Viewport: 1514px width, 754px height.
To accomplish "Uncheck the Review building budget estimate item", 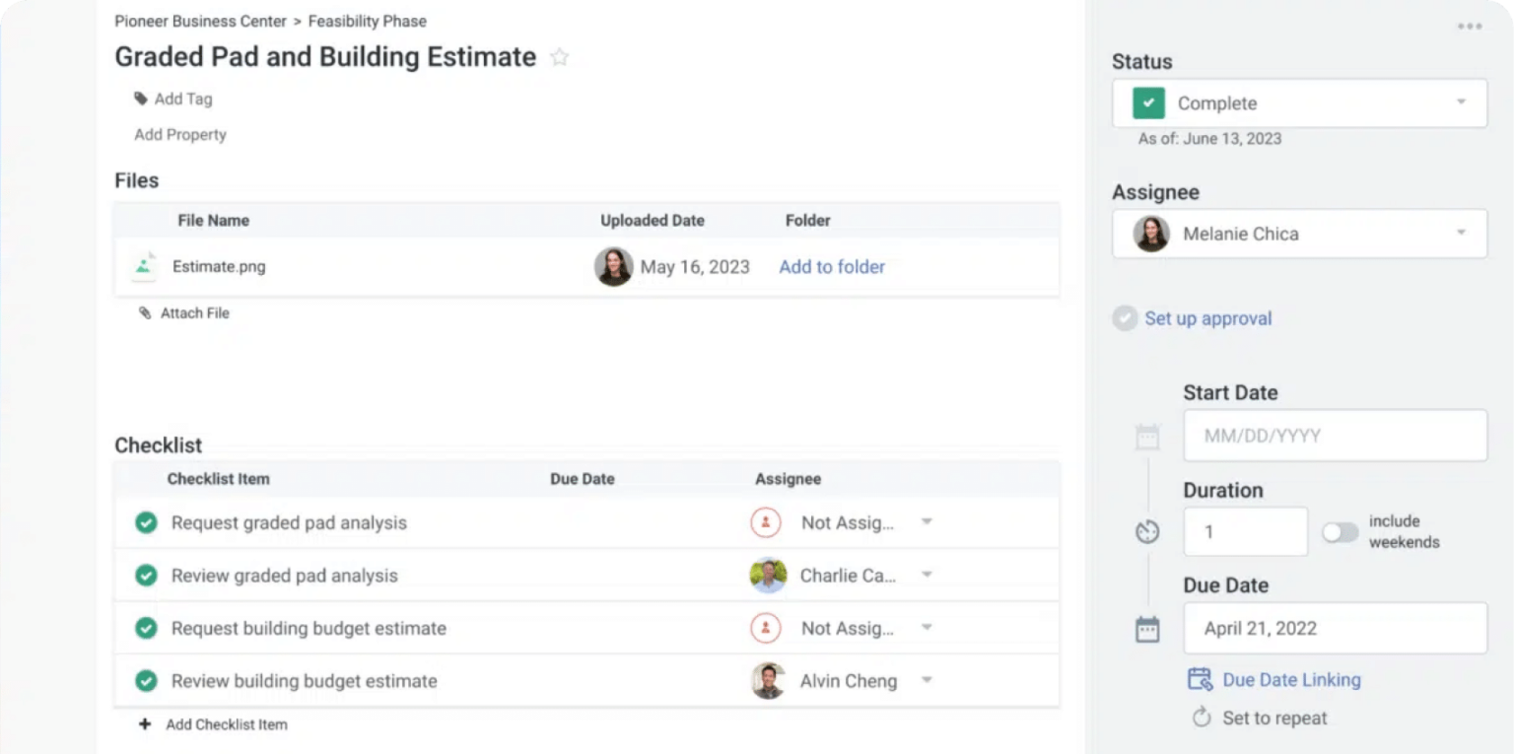I will [x=146, y=680].
